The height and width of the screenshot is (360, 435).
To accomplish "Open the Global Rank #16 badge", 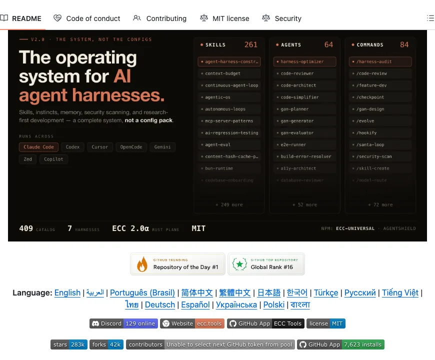I will tap(266, 264).
